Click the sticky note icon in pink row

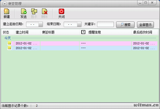pyautogui.click(x=9, y=43)
